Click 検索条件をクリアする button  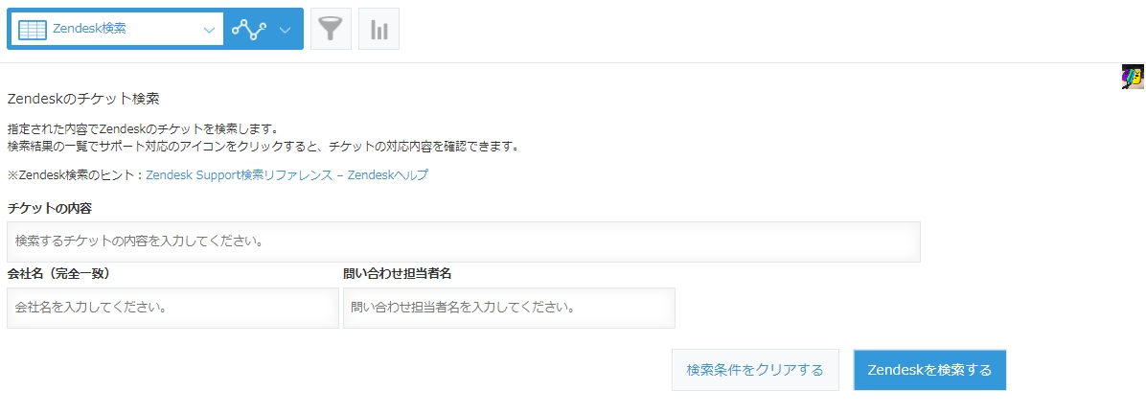pos(755,370)
